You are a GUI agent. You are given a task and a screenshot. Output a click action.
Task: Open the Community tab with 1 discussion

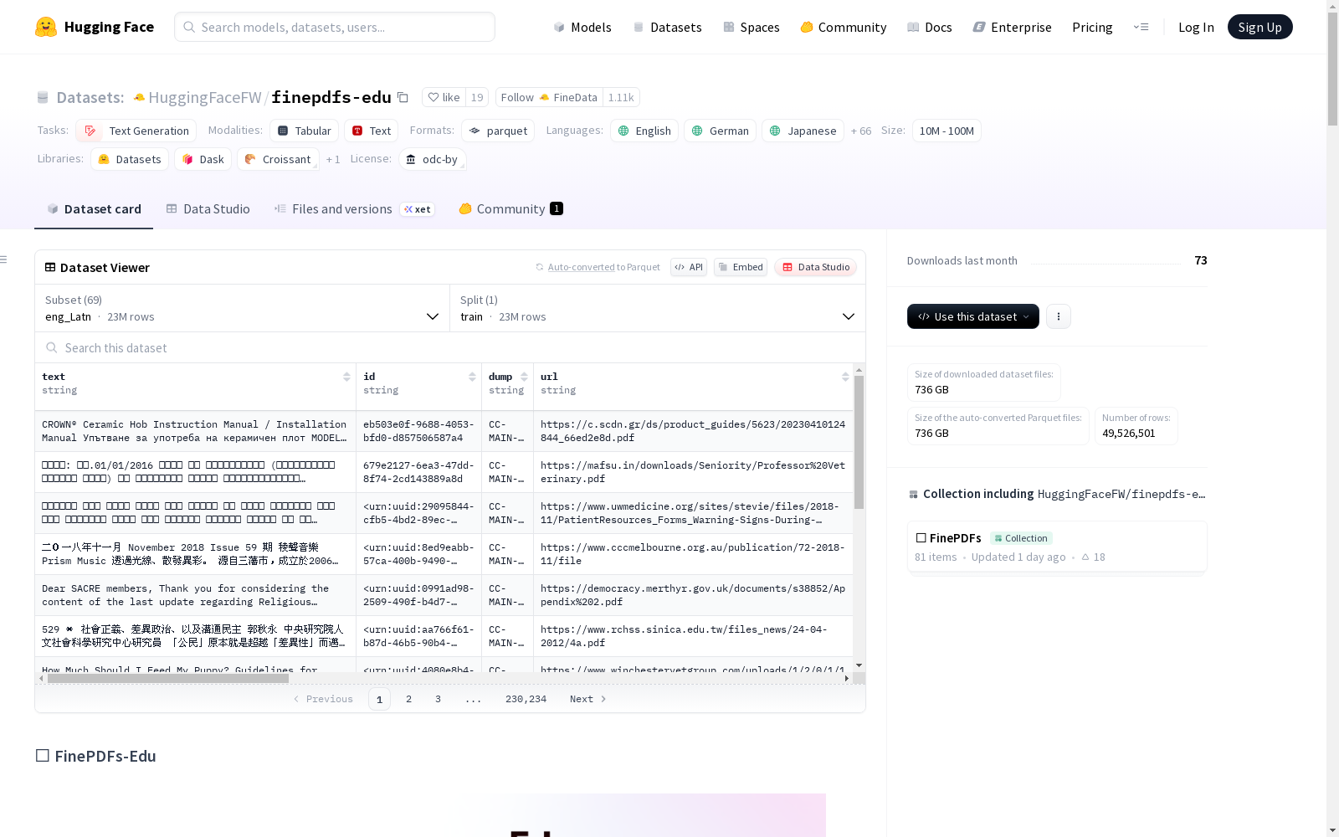tap(510, 209)
